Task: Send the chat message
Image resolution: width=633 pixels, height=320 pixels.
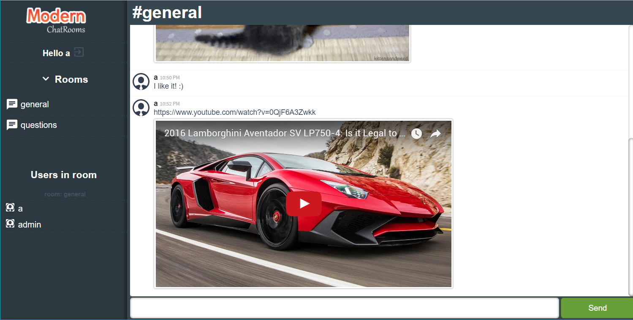Action: point(597,308)
